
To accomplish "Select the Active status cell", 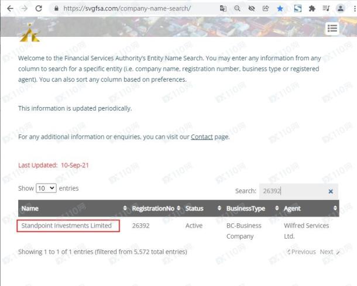I will (194, 226).
